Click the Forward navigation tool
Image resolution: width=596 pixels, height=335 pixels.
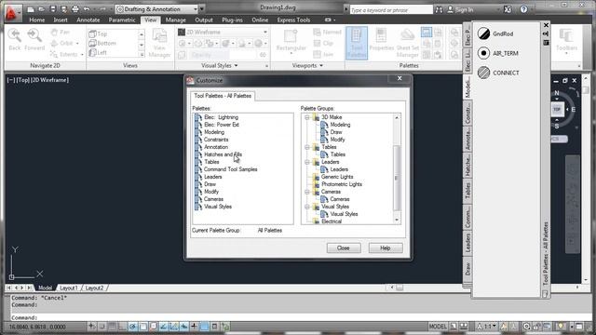coord(34,40)
